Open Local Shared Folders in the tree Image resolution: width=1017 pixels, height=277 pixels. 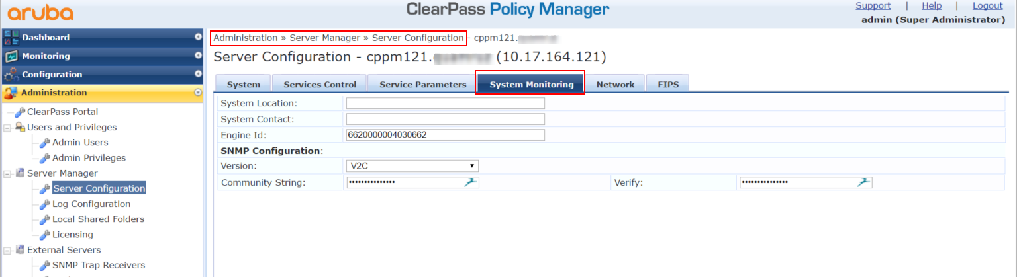tap(98, 219)
